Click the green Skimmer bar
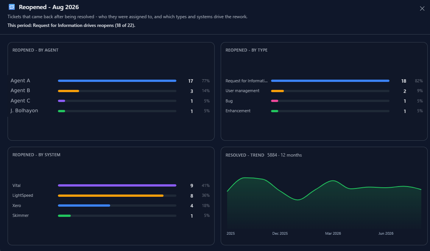Viewport: 430px width, 251px height. tap(64, 216)
